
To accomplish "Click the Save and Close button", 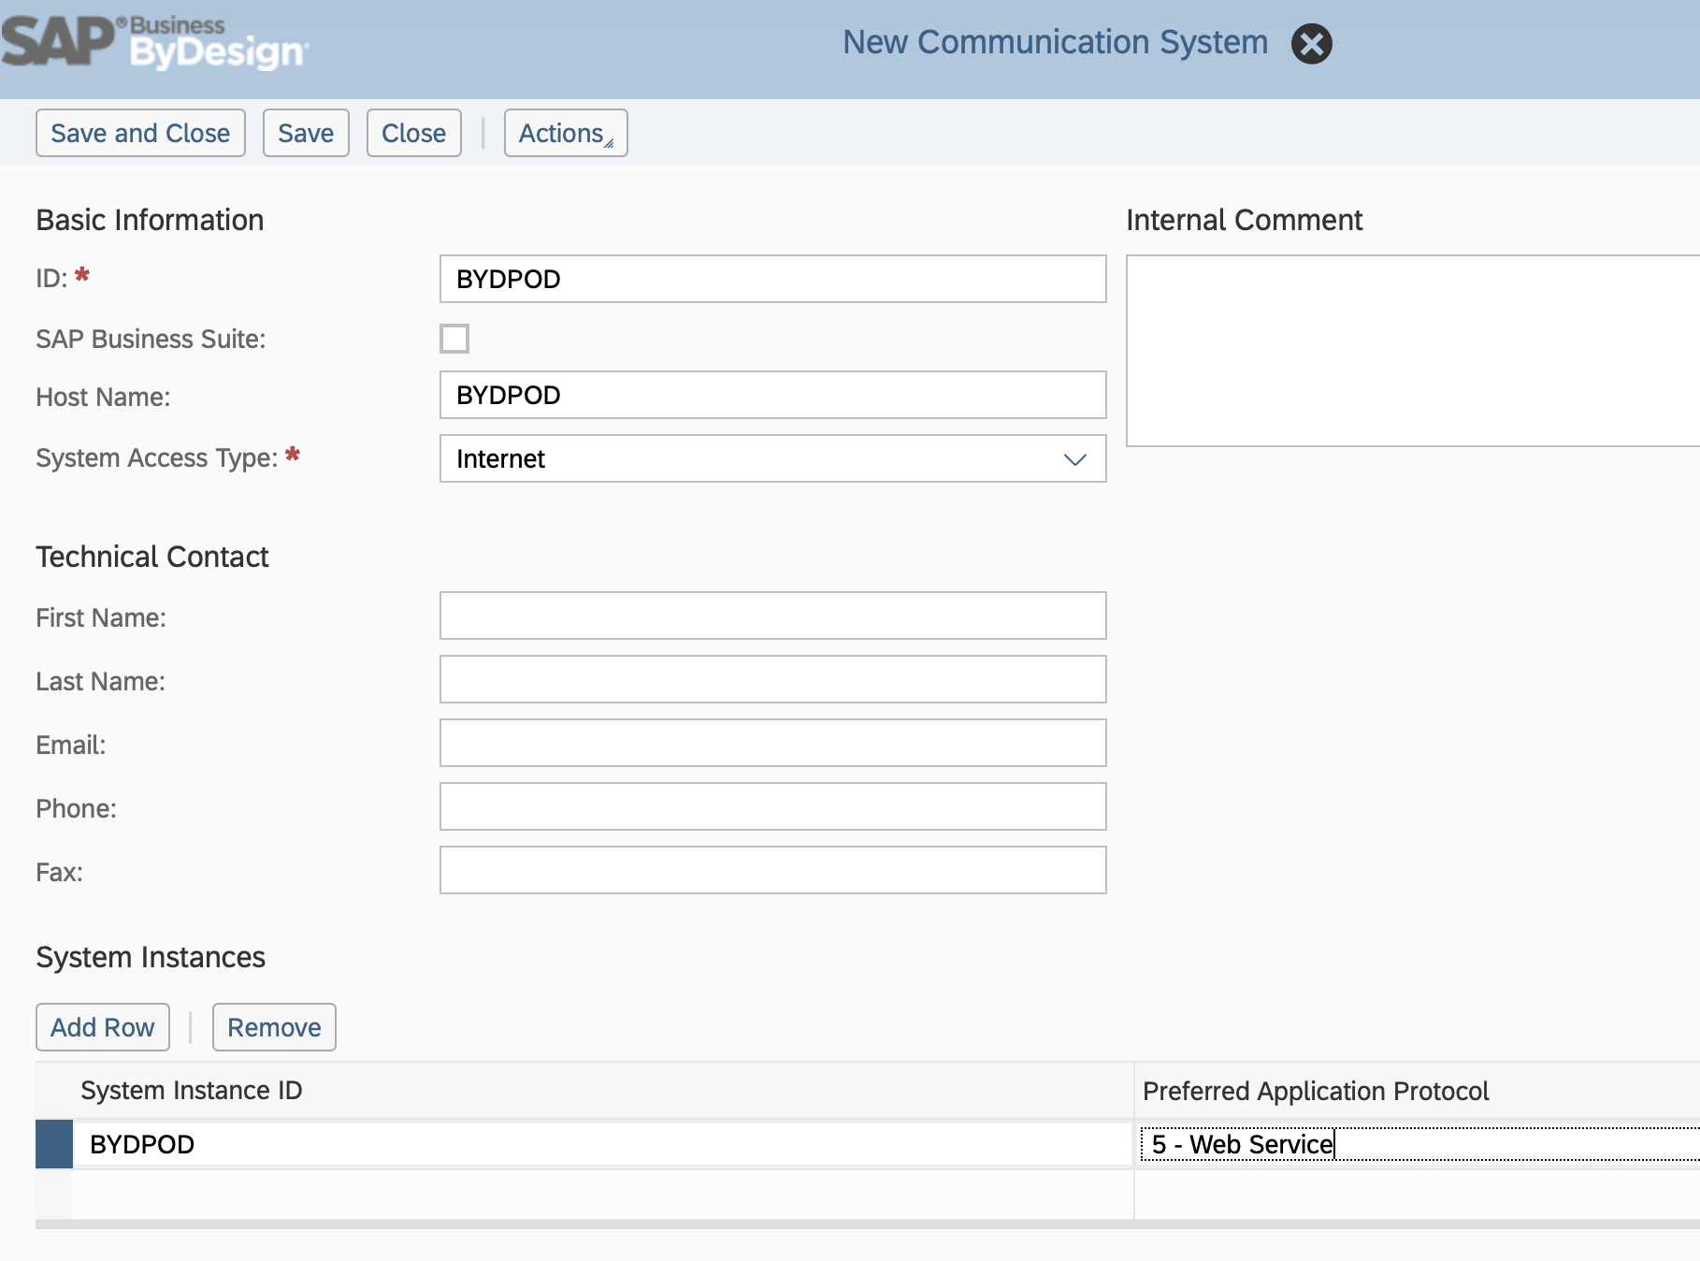I will pos(139,132).
